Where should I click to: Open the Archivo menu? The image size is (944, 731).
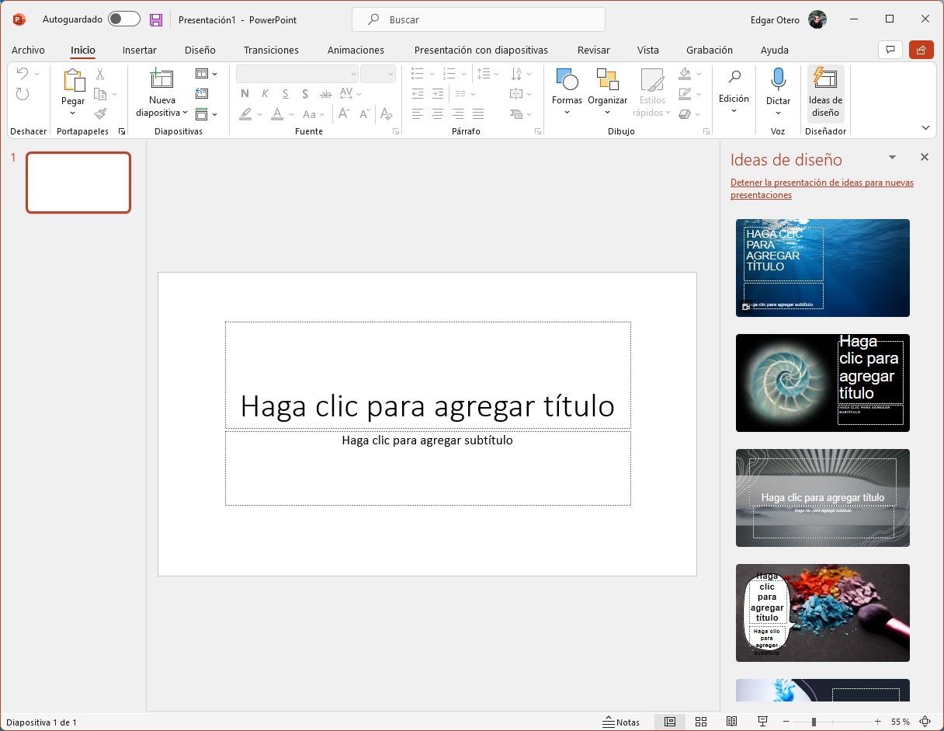[28, 50]
